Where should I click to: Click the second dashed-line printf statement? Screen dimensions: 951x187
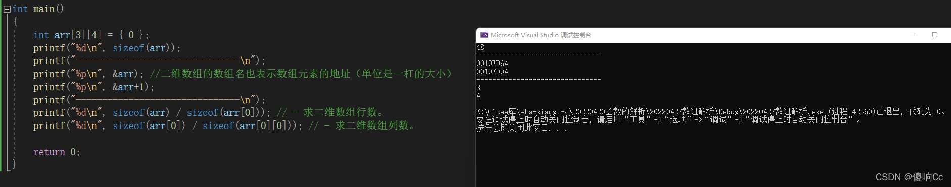(149, 100)
